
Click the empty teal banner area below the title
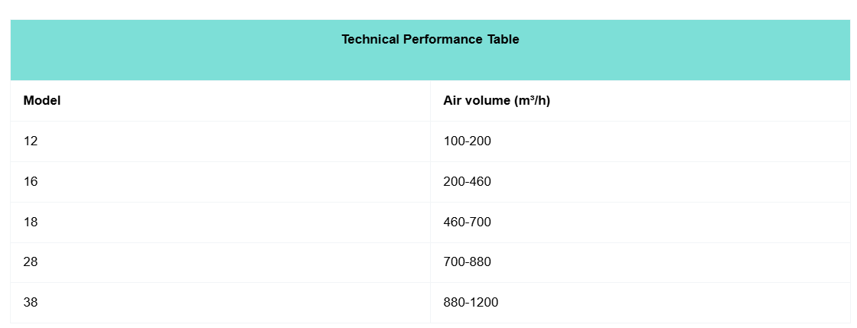coord(430,65)
